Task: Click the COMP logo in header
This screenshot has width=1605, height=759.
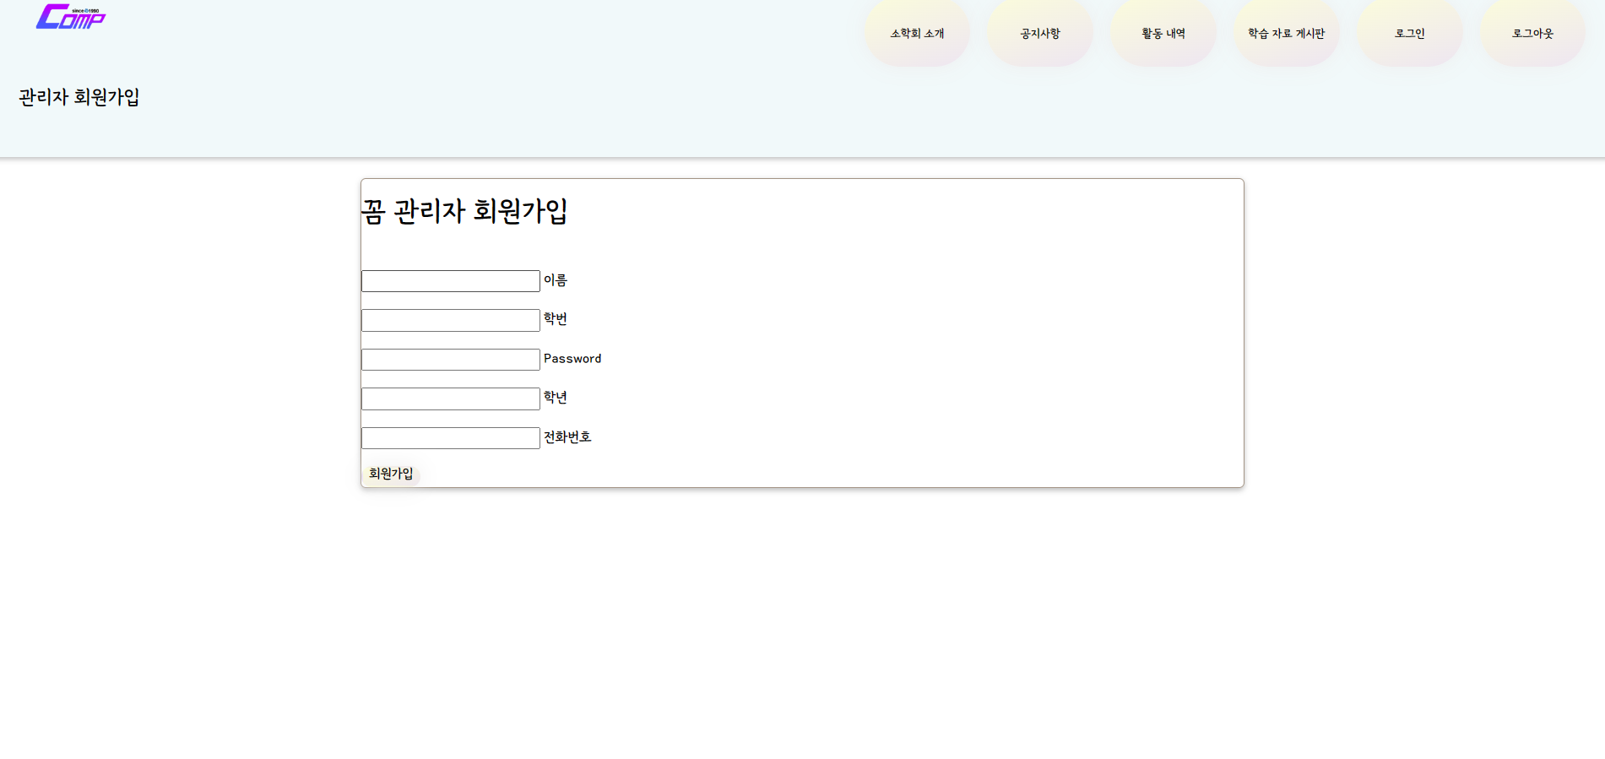Action: coord(71,17)
